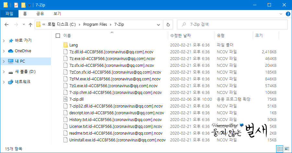Click the 7zFM.exe encrypted file icon
Screen dimensions: 292x153
click(65, 79)
